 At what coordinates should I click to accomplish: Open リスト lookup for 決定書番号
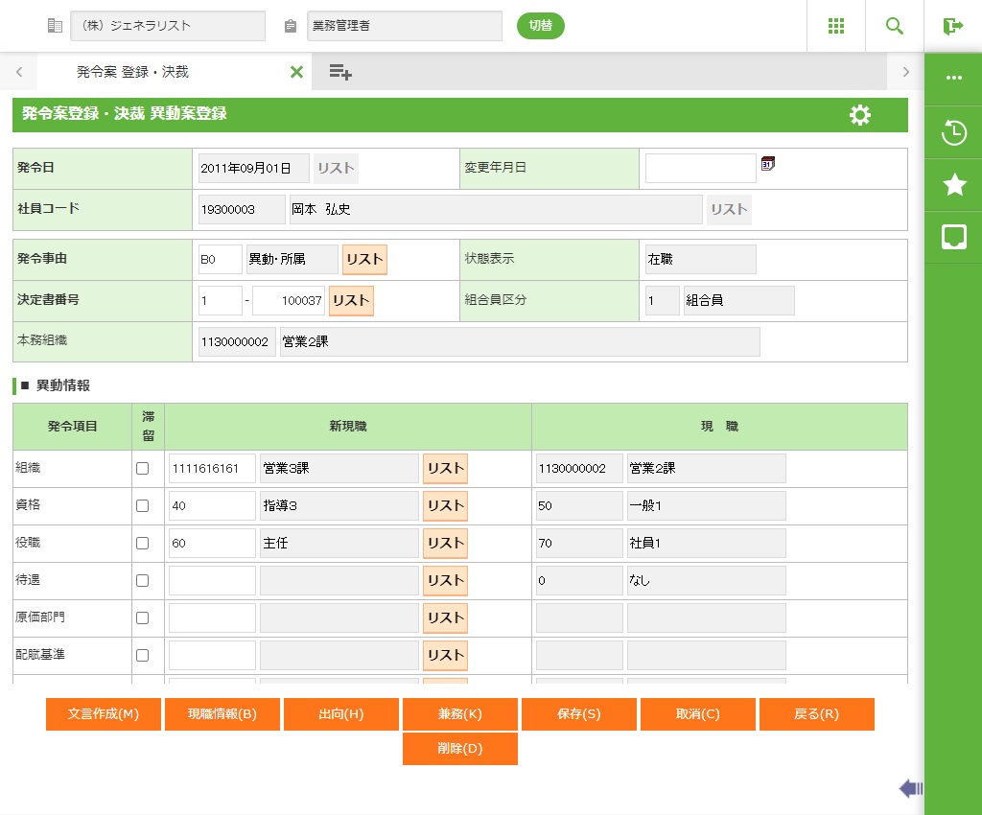(x=351, y=301)
